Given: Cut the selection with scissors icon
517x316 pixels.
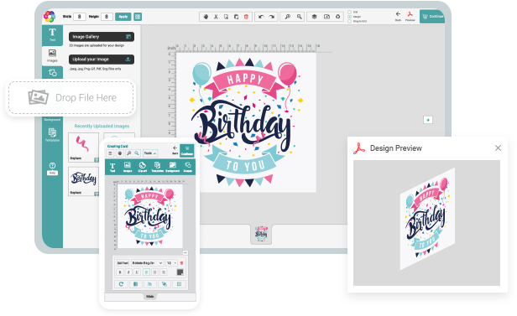Looking at the screenshot, I should click(216, 17).
